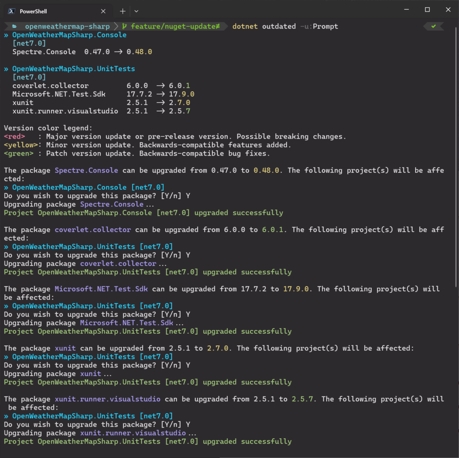Click the <green> legend label
Image resolution: width=459 pixels, height=458 pixels.
tap(18, 153)
